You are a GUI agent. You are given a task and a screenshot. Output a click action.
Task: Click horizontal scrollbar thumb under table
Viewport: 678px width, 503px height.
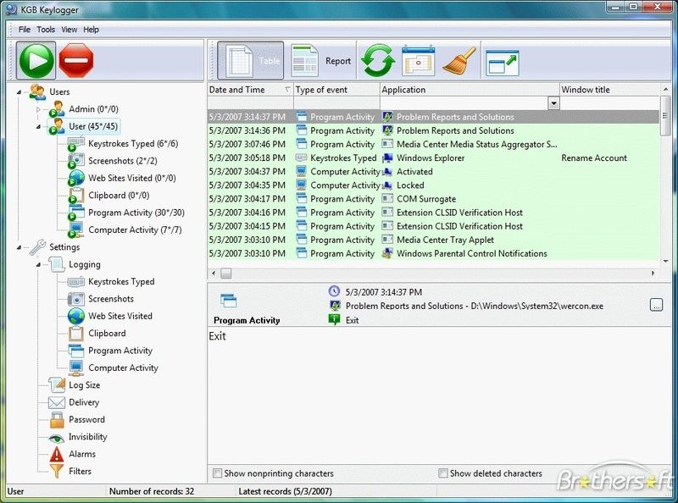226,274
